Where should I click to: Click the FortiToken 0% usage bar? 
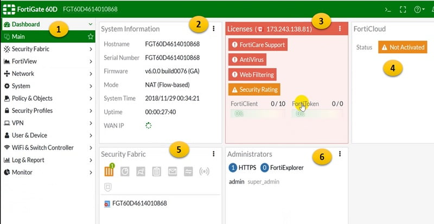tap(317, 113)
